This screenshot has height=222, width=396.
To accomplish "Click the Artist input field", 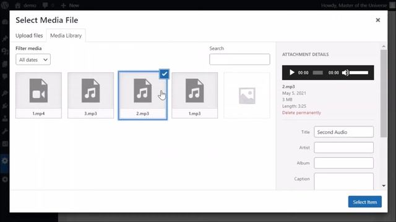I will 343,147.
